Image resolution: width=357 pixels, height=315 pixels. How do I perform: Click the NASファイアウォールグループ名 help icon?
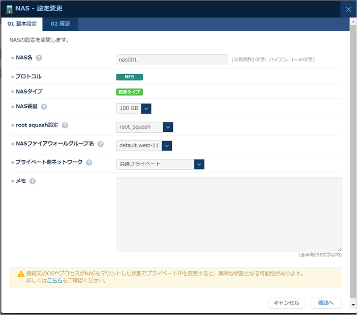[100, 143]
